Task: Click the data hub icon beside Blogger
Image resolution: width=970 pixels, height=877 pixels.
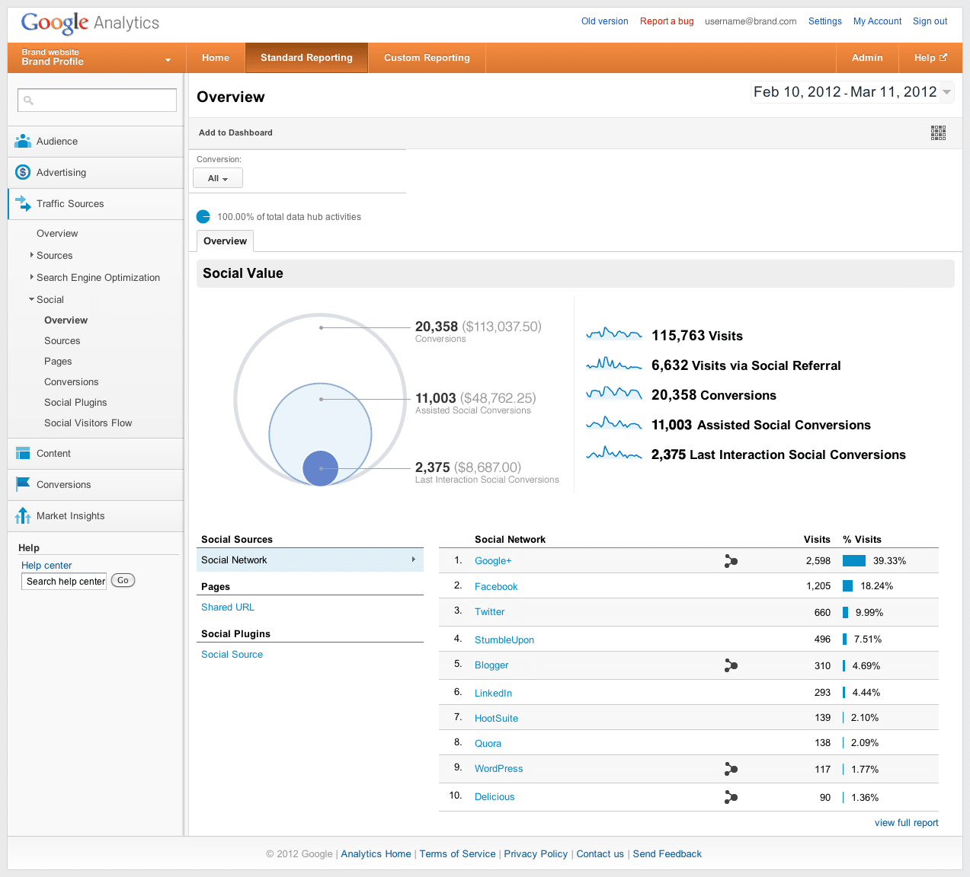Action: [x=731, y=665]
